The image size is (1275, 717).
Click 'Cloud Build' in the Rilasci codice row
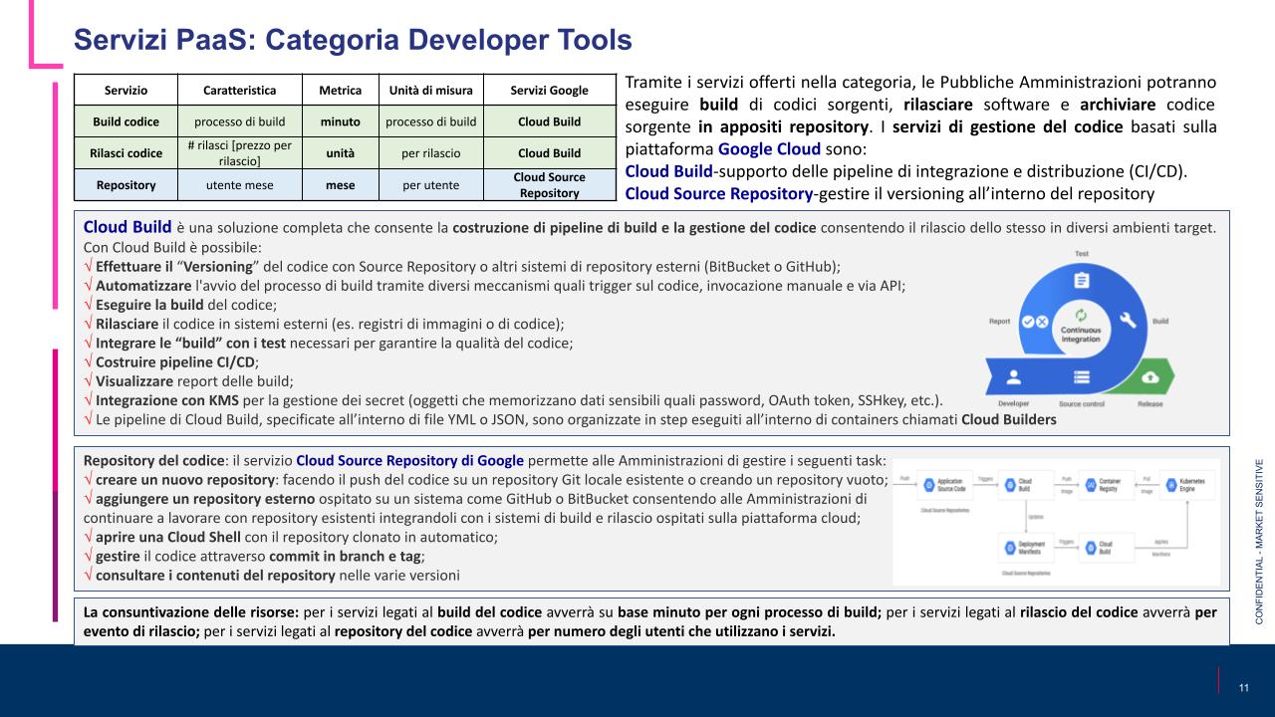point(549,153)
